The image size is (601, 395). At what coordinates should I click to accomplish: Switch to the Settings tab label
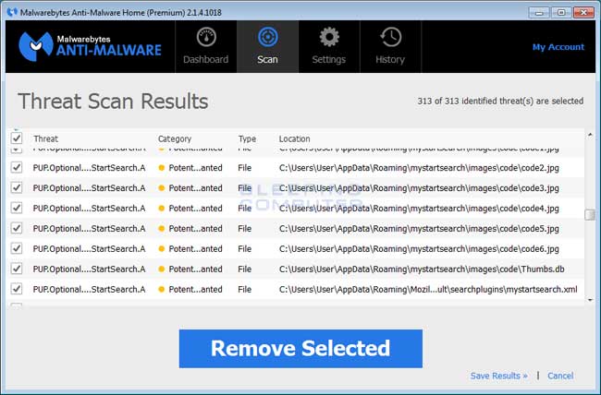coord(329,60)
